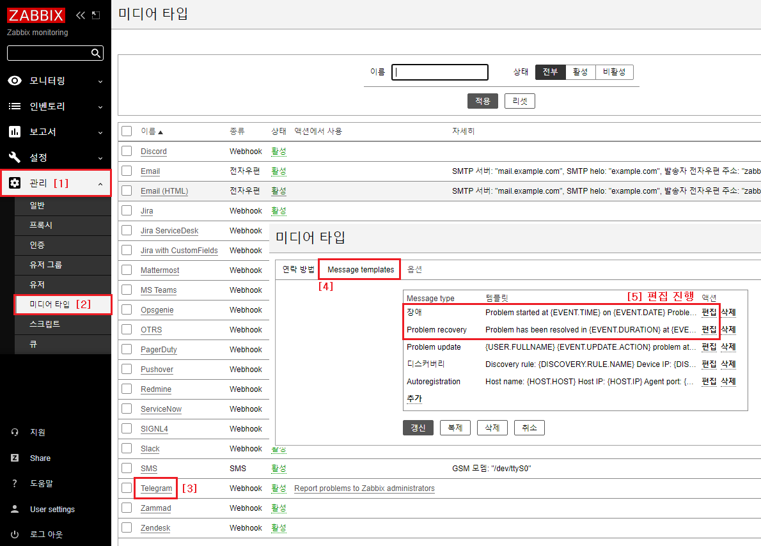This screenshot has height=546, width=761.
Task: Open the 큐 submenu item
Action: 63,343
